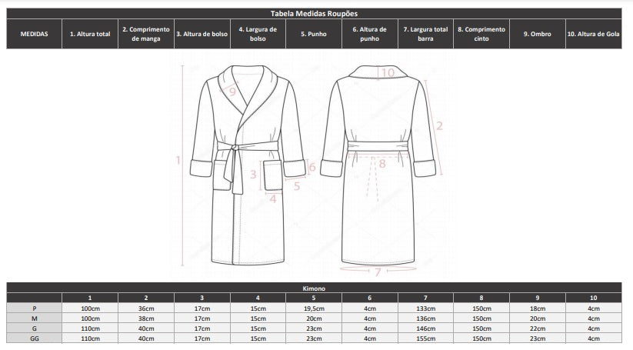This screenshot has width=633, height=350.
Task: Click the number 3 pocket height marker
Action: point(253,175)
